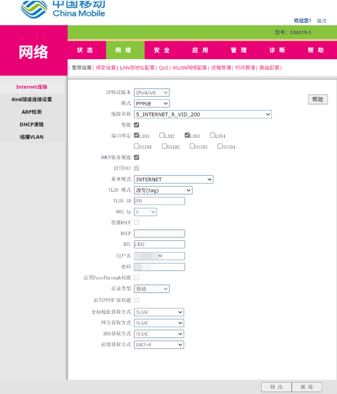Open the 安全 security tab
This screenshot has height=394, width=337.
tap(162, 50)
